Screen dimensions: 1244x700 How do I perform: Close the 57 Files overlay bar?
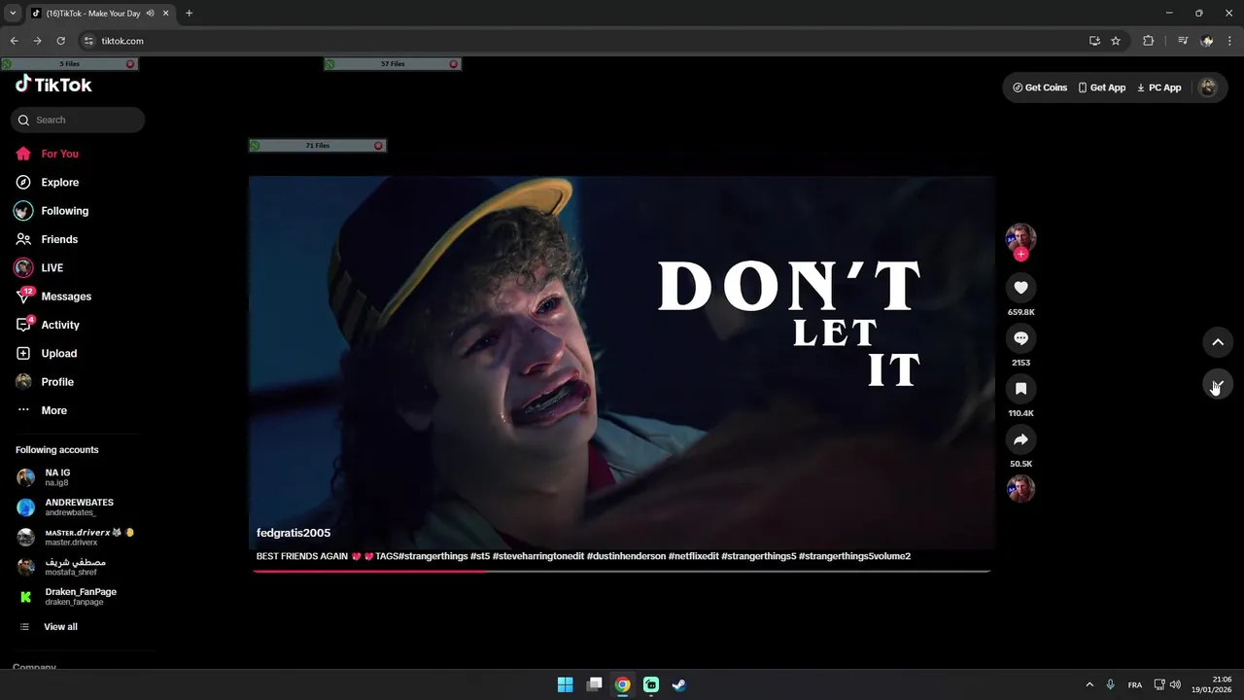453,64
